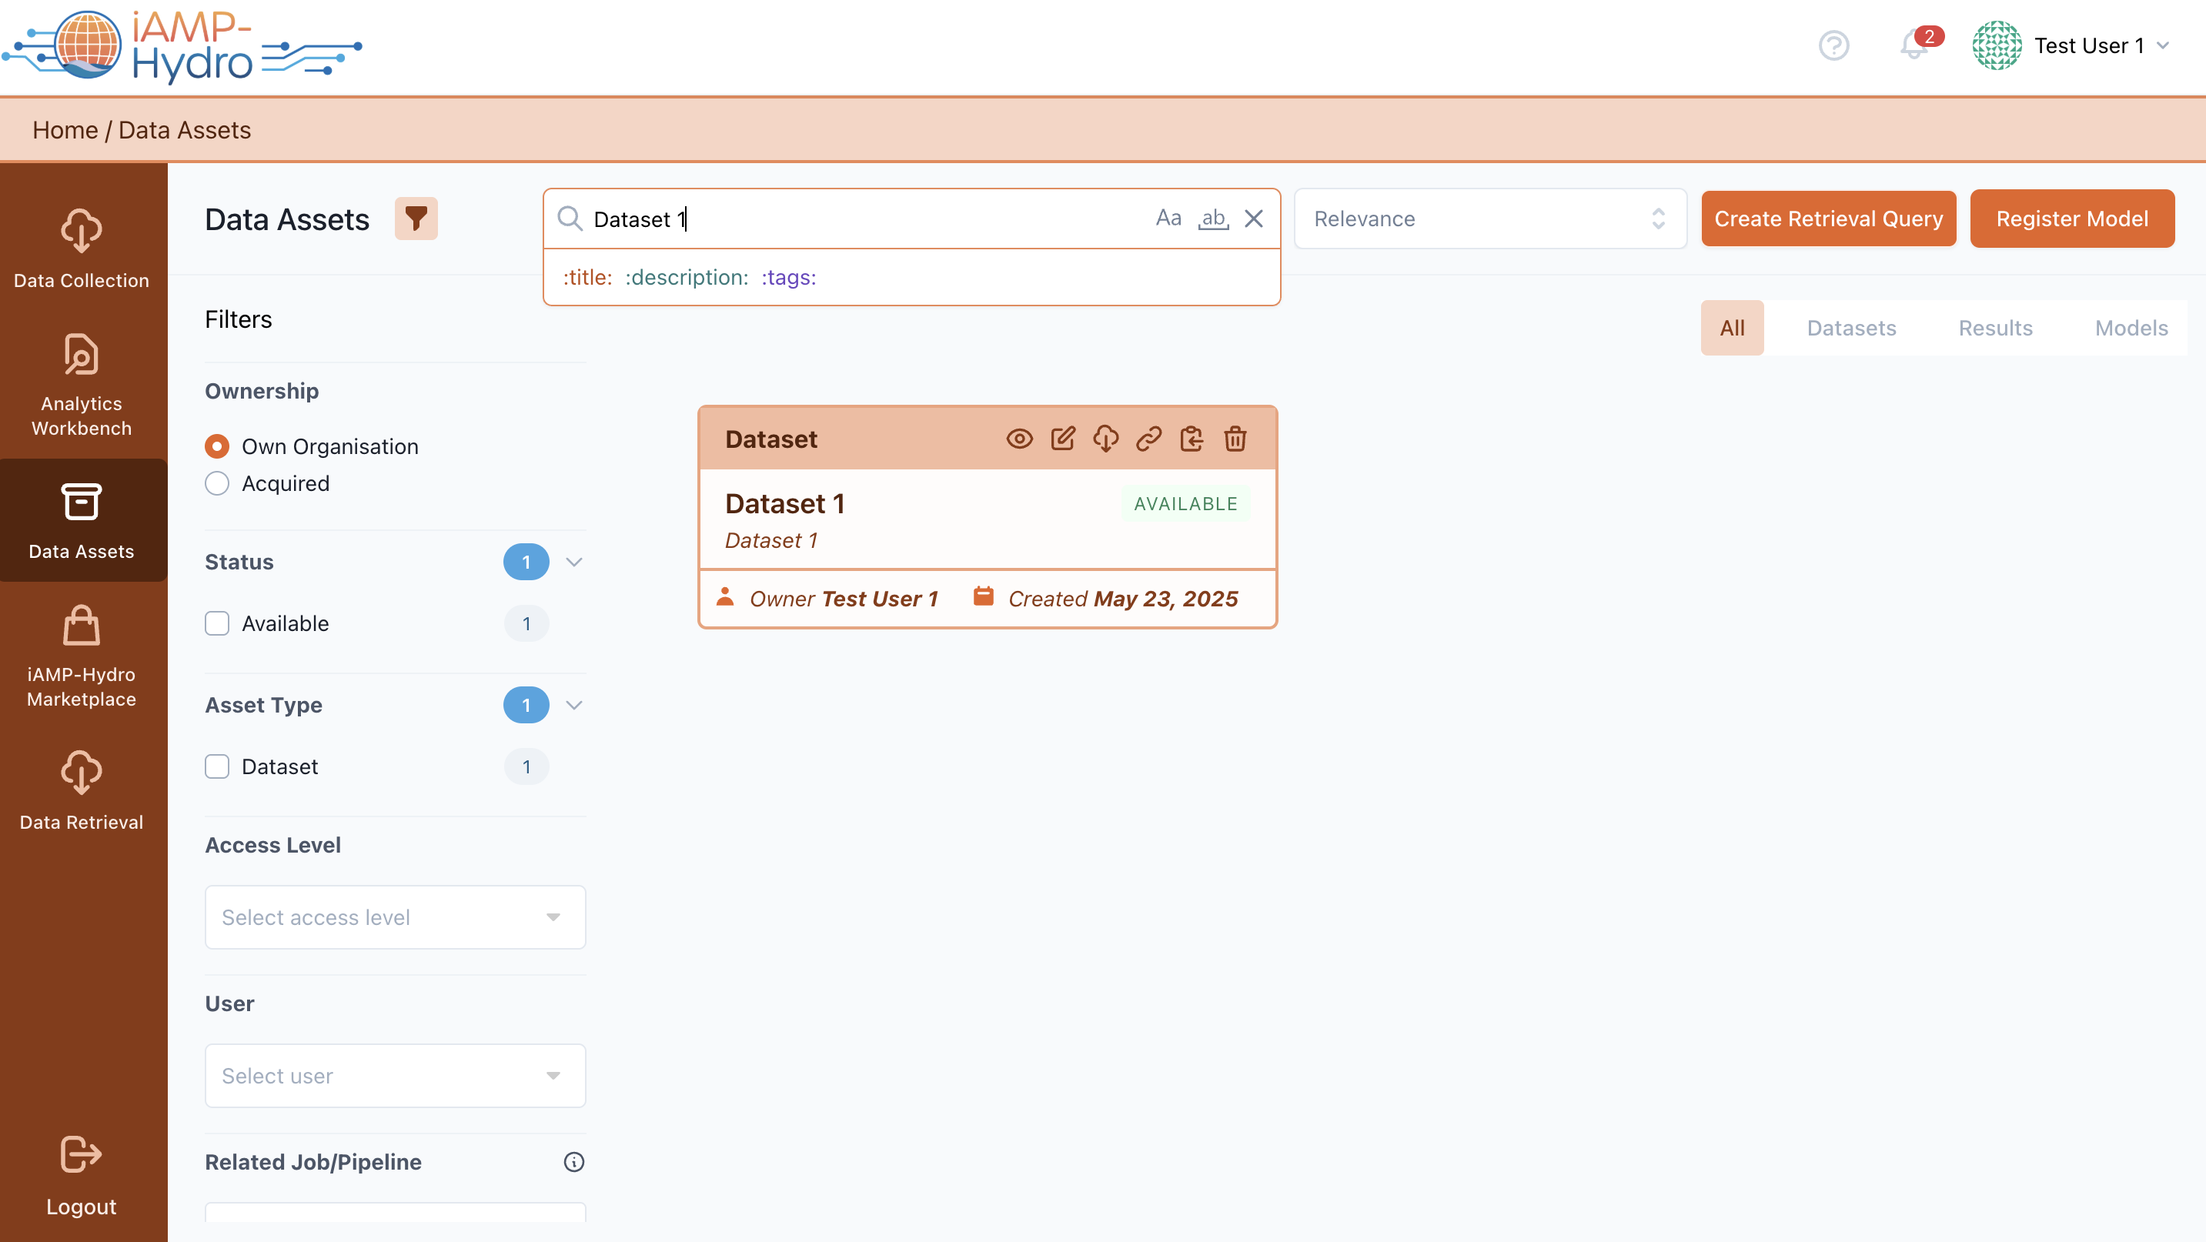Screen dimensions: 2206x1242
Task: Open the notifications bell
Action: coord(1913,45)
